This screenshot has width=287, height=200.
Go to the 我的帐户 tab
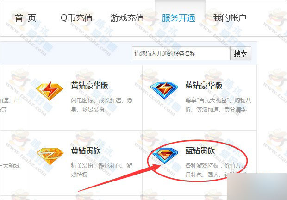pyautogui.click(x=230, y=18)
